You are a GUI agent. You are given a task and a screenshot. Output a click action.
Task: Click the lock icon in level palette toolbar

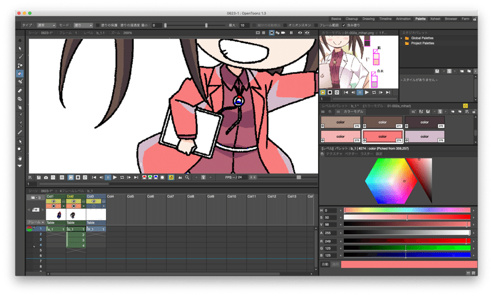(474, 112)
